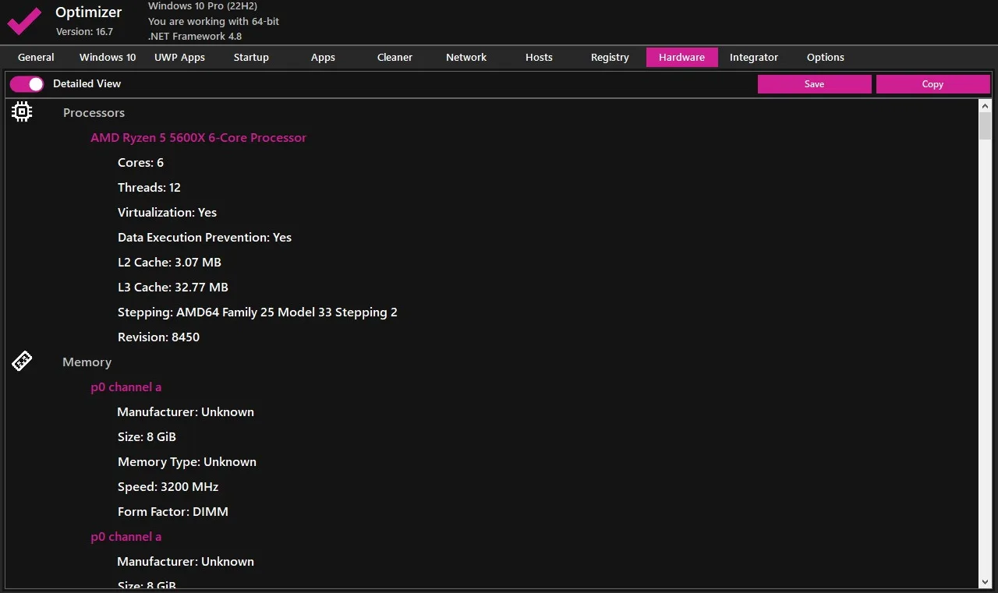Screen dimensions: 998x593
Task: Open the UWP Apps tab
Action: tap(179, 57)
